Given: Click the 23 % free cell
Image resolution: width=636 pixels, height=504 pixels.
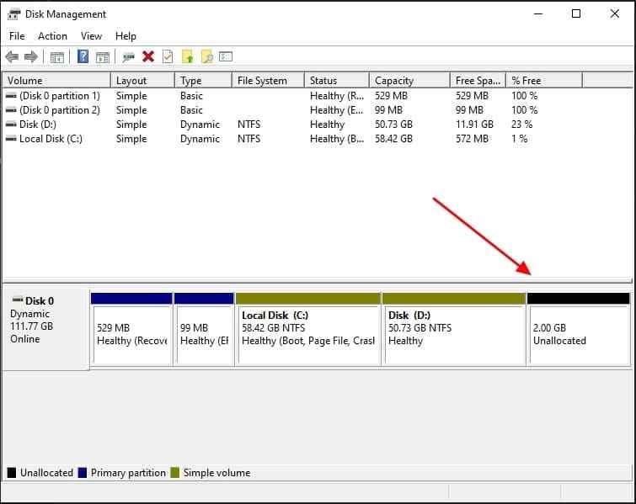Looking at the screenshot, I should pyautogui.click(x=522, y=125).
